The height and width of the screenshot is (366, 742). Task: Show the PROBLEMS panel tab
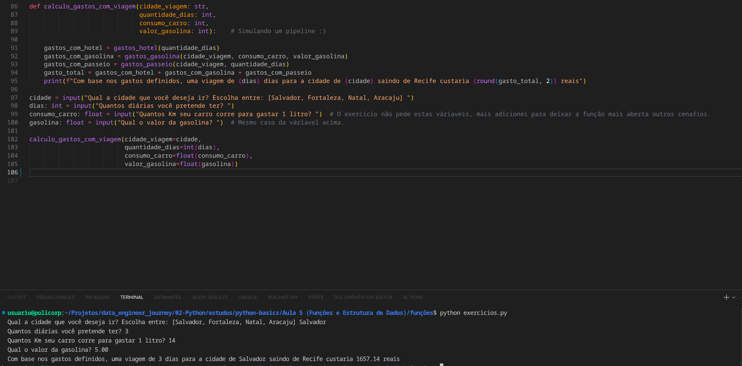98,297
